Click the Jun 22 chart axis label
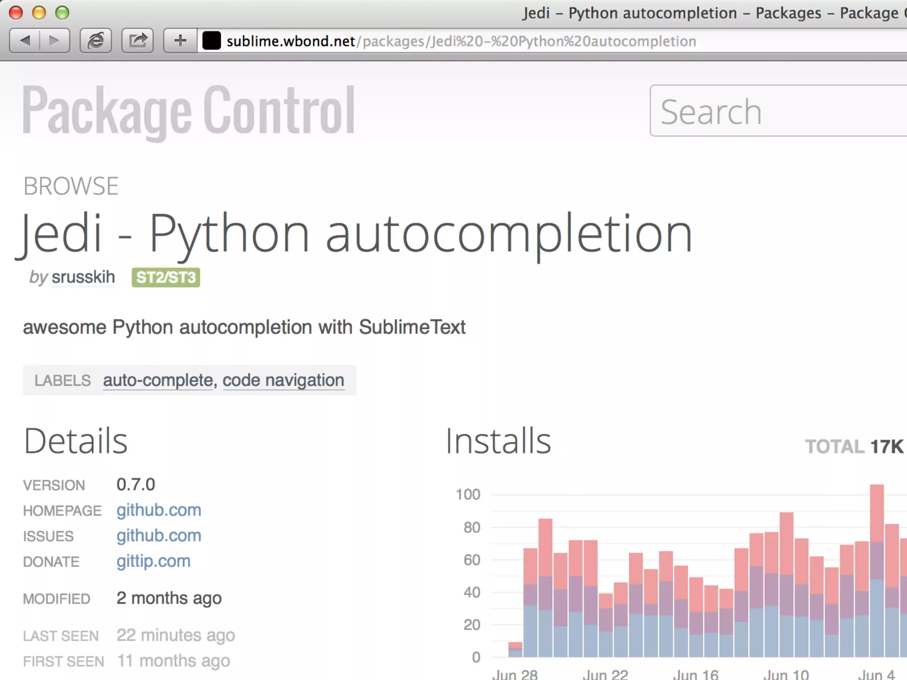Screen dimensions: 907x680 pos(605,674)
